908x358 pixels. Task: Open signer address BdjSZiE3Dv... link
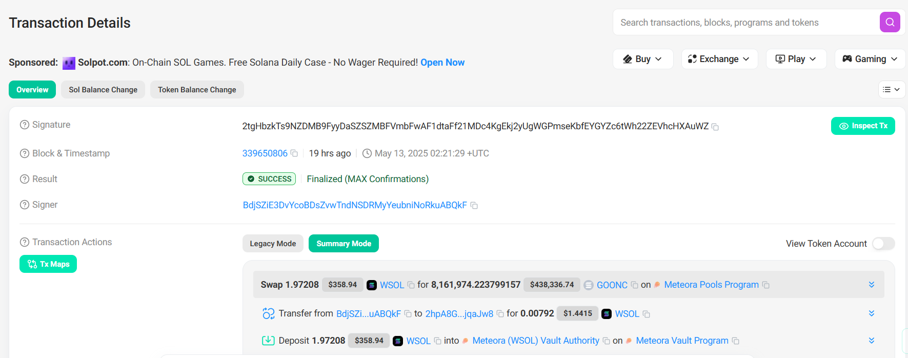click(x=355, y=205)
